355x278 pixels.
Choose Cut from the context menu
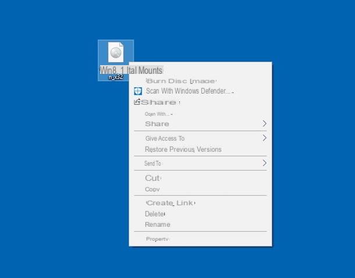point(153,178)
